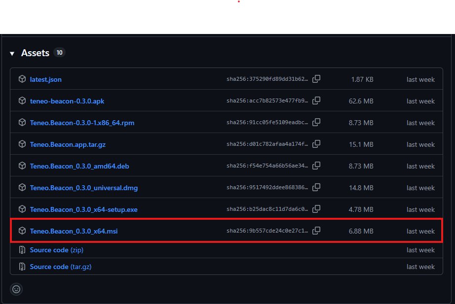Download Teneo.Beacon_0.3.0_x64.msi installer
The image size is (455, 304).
coord(74,231)
